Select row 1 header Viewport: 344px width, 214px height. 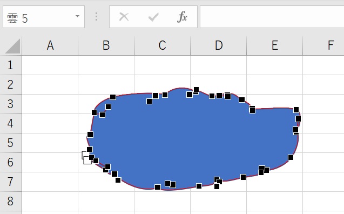(11, 65)
